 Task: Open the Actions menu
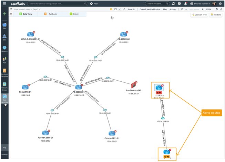(173, 9)
